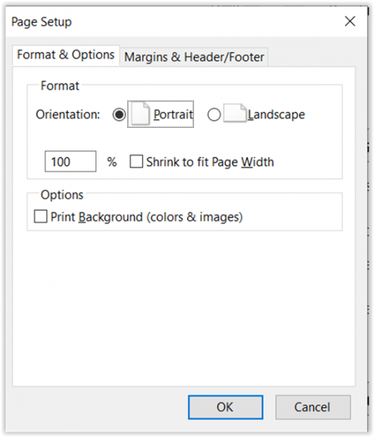The width and height of the screenshot is (374, 437).
Task: Close the Page Setup dialog
Action: click(x=350, y=22)
